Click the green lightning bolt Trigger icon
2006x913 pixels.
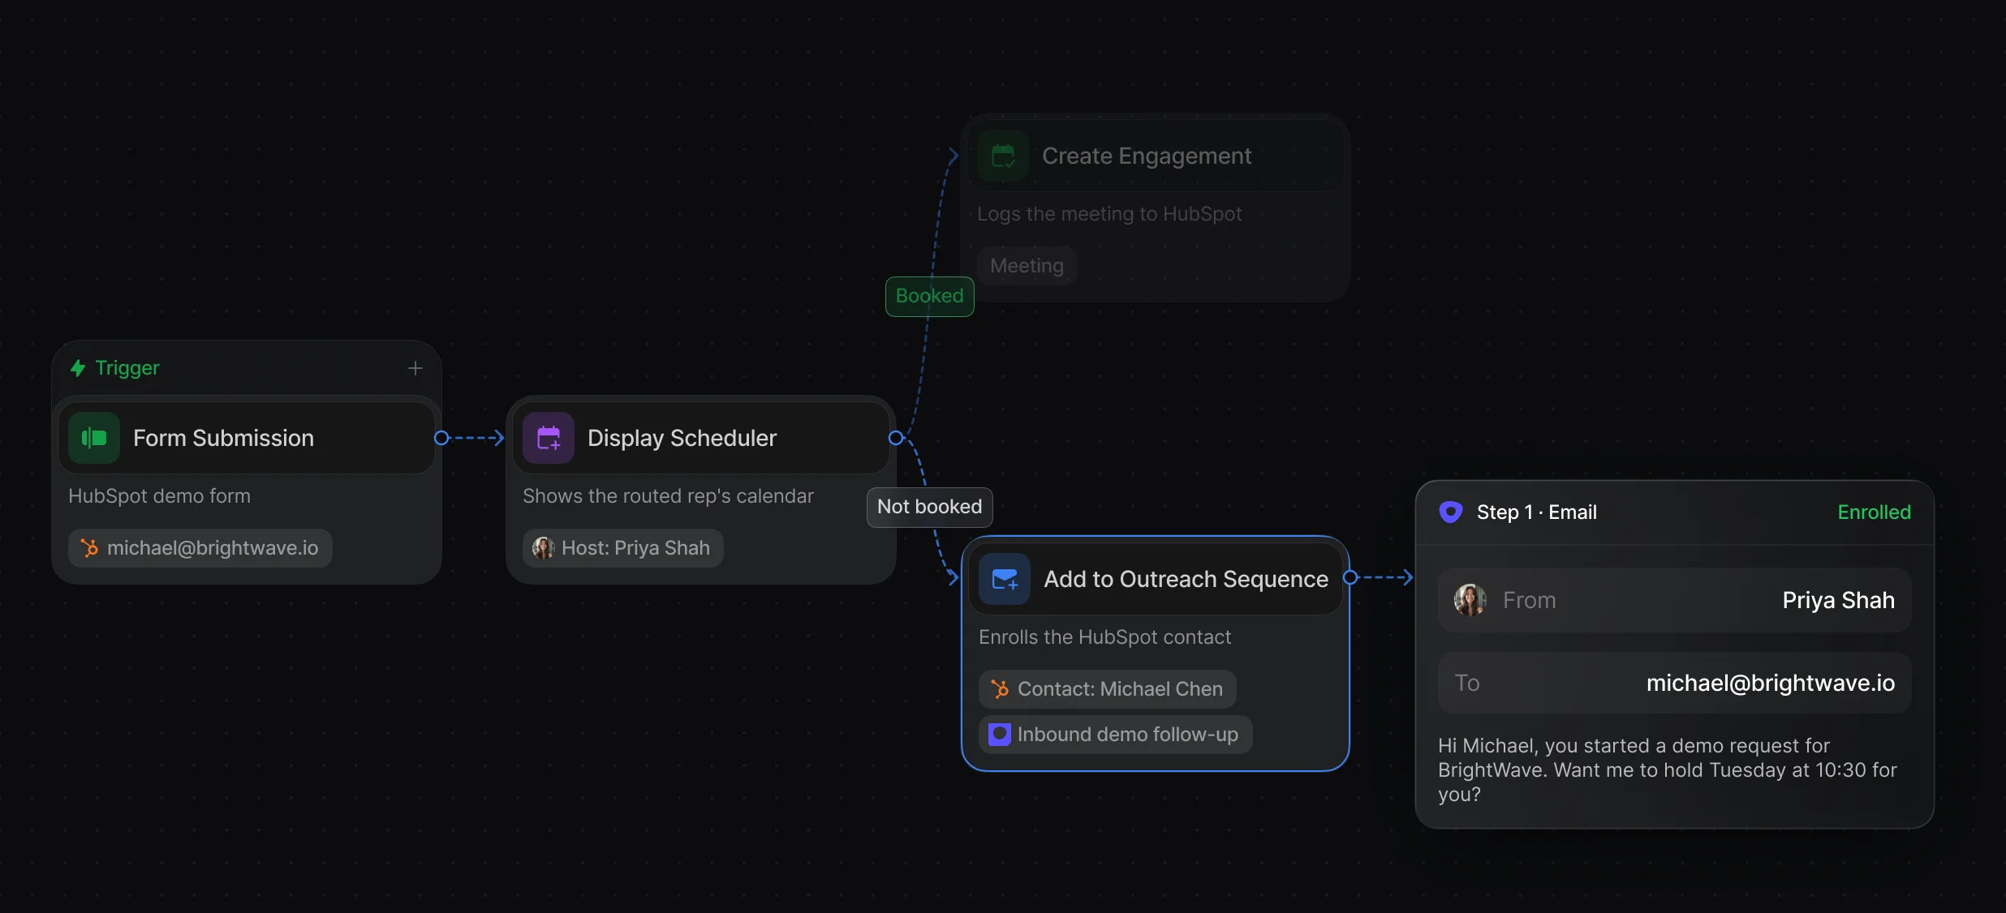[x=78, y=368]
